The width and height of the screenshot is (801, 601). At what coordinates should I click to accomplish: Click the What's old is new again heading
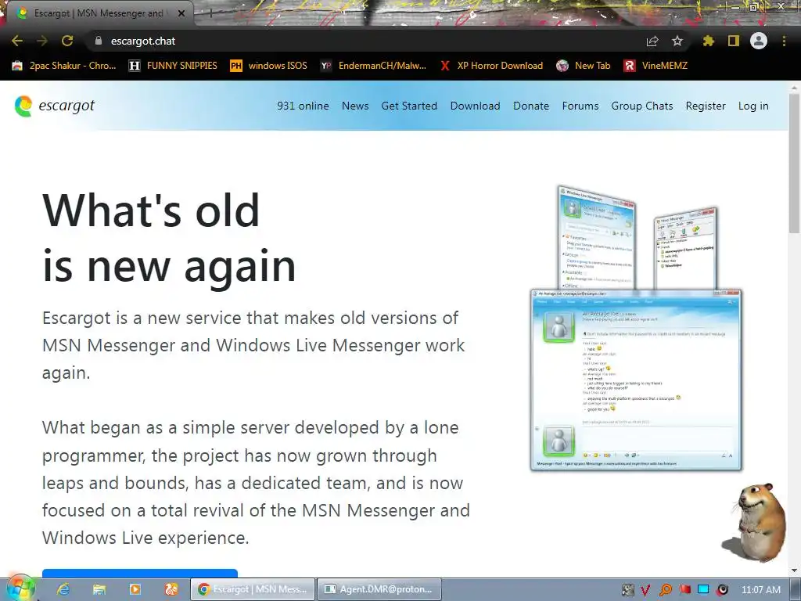169,238
